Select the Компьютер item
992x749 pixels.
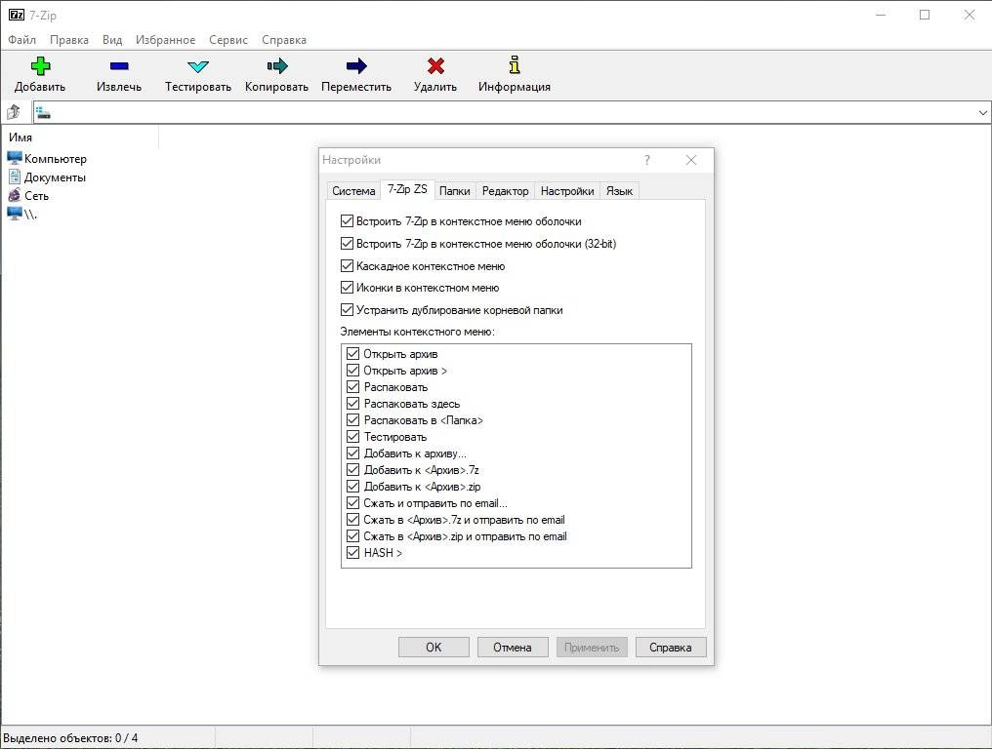click(x=48, y=159)
